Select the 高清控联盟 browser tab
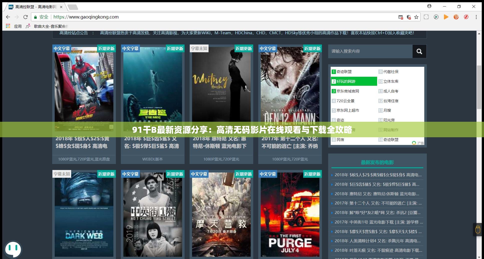484x259 pixels. click(32, 7)
